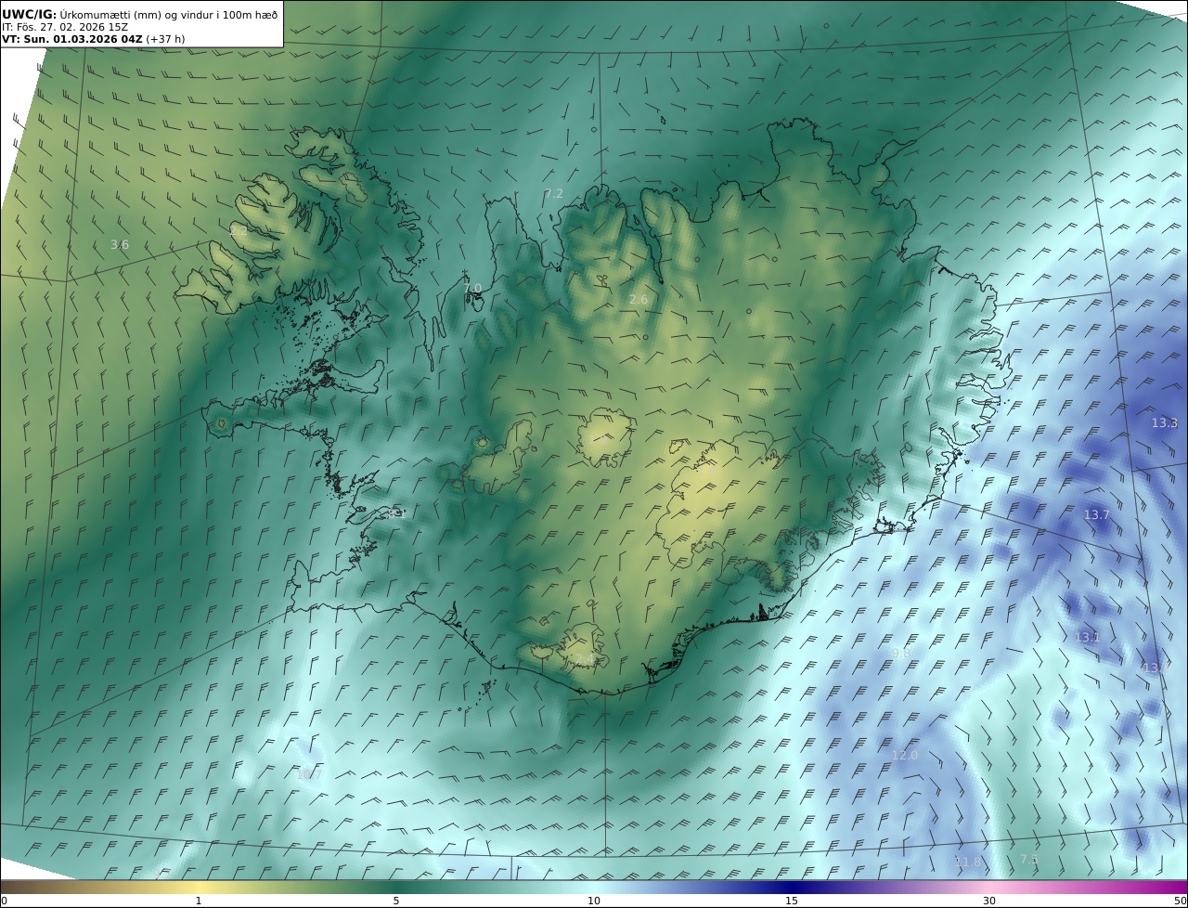
Task: Click the 'IT: Fös. 27. 02. 2026 15Z' line
Action: (65, 27)
